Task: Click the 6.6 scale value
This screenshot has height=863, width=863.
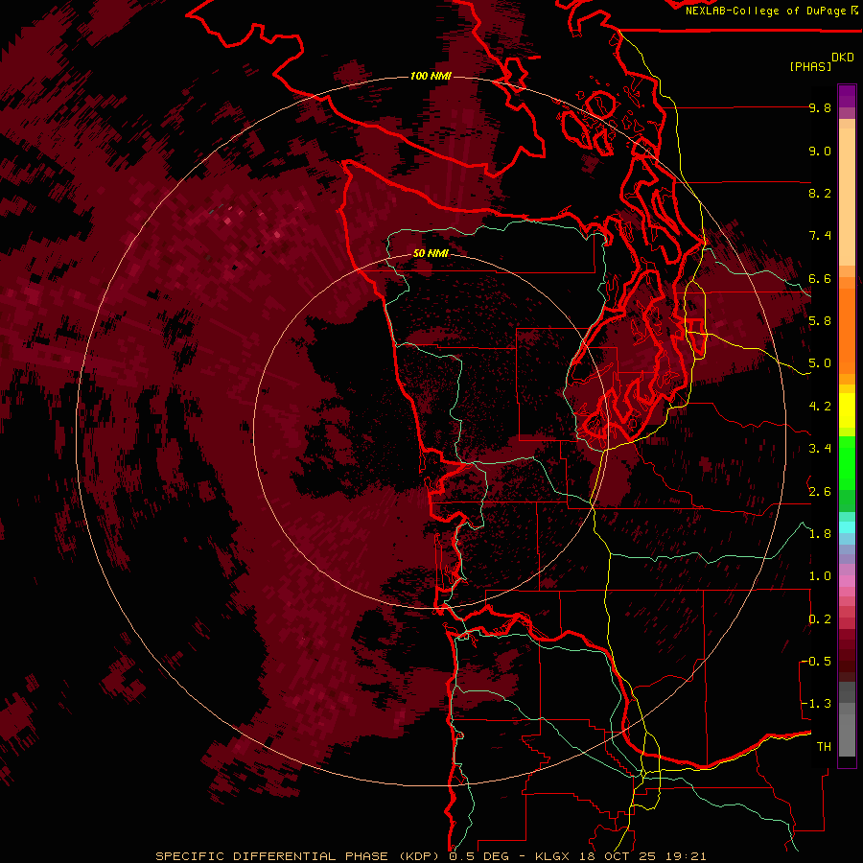Action: pos(820,278)
